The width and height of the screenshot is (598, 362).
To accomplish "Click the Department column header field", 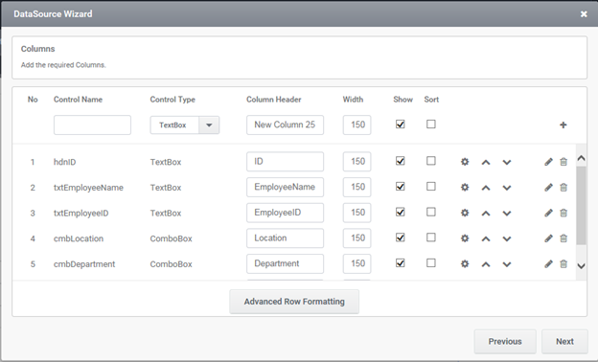I will (285, 263).
